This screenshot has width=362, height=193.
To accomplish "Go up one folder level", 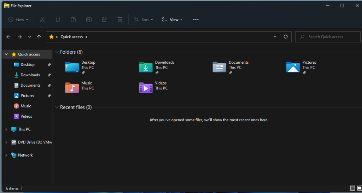I will 39,37.
